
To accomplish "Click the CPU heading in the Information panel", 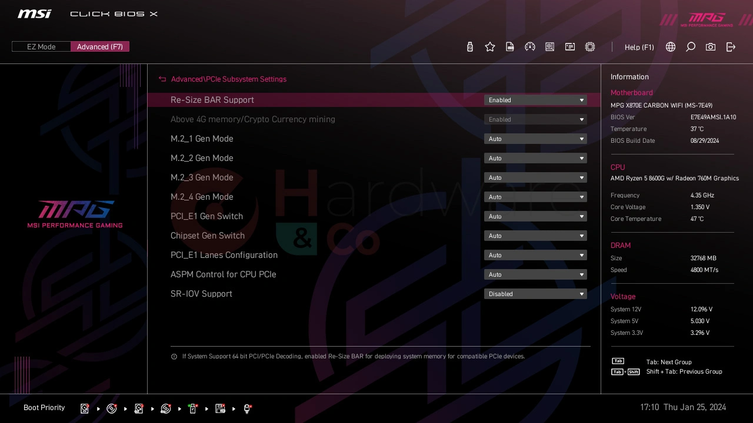I will [618, 167].
